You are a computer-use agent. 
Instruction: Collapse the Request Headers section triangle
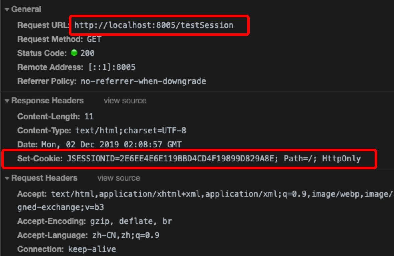(x=7, y=178)
